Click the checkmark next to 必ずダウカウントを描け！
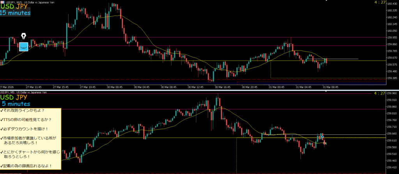The height and width of the screenshot is (174, 399). click(2, 129)
